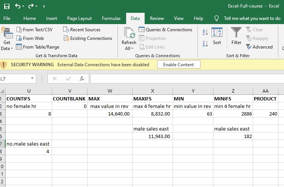Switch to the Home tab
The height and width of the screenshot is (187, 284).
coord(30,18)
